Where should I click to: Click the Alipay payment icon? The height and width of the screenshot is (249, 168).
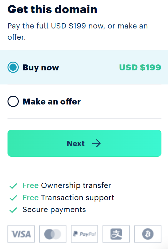[x=116, y=234]
